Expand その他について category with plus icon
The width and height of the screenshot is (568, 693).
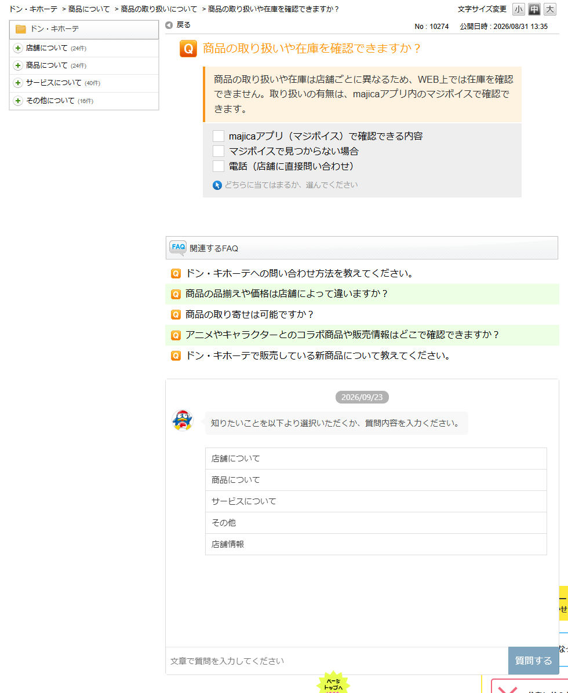coord(18,101)
